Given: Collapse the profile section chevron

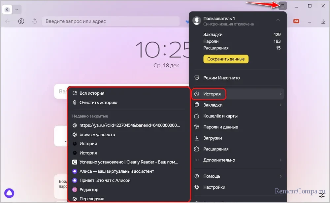Looking at the screenshot, I should (278, 20).
